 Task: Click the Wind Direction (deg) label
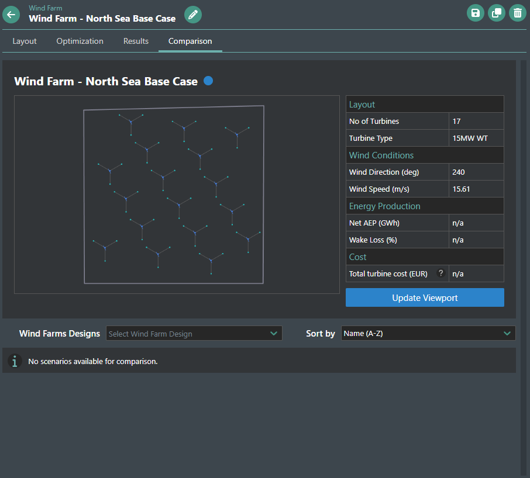pos(384,172)
